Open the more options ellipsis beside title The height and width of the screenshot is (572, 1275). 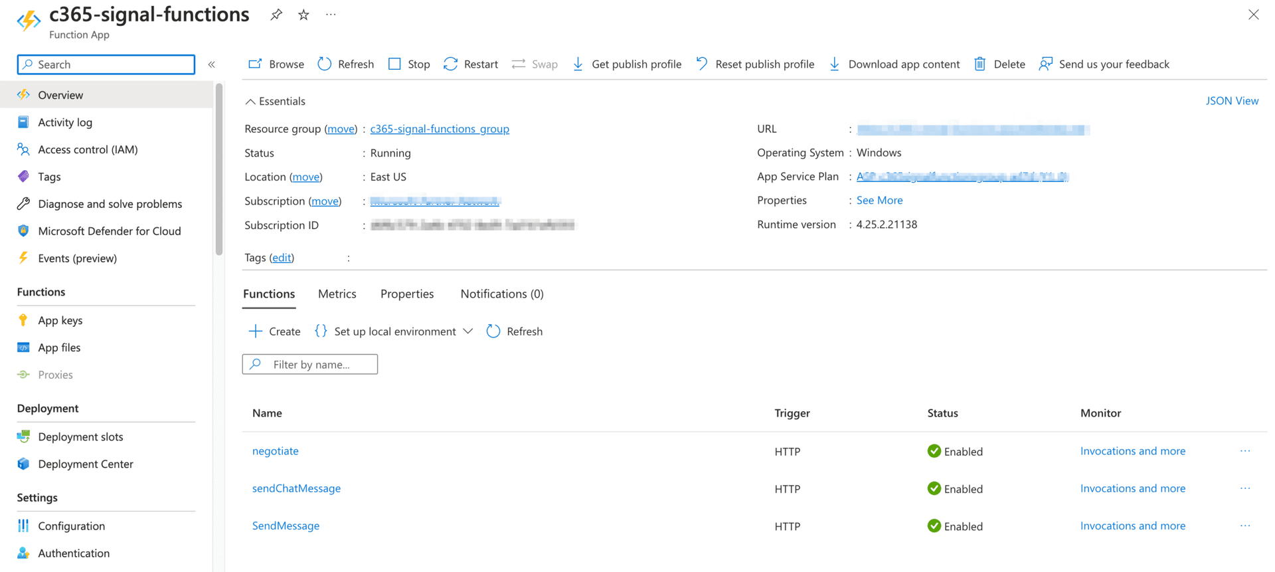pyautogui.click(x=331, y=15)
